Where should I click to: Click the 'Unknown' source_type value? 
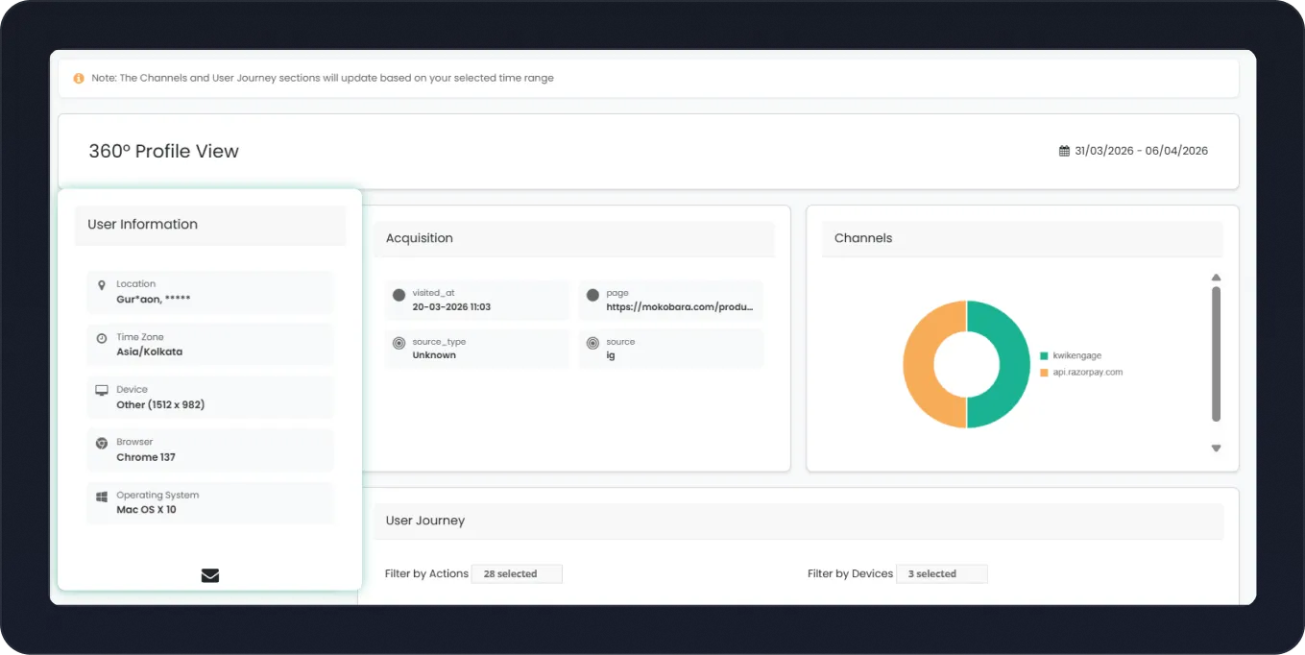click(x=434, y=355)
